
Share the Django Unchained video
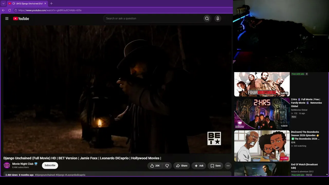point(181,166)
